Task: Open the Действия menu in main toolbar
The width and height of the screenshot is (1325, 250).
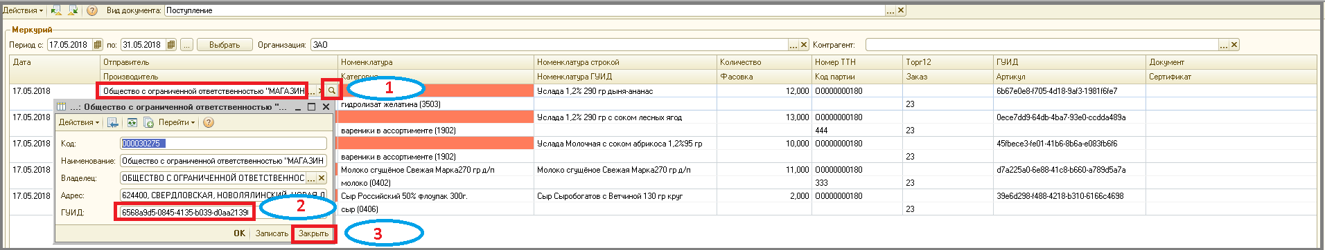Action: pos(23,10)
